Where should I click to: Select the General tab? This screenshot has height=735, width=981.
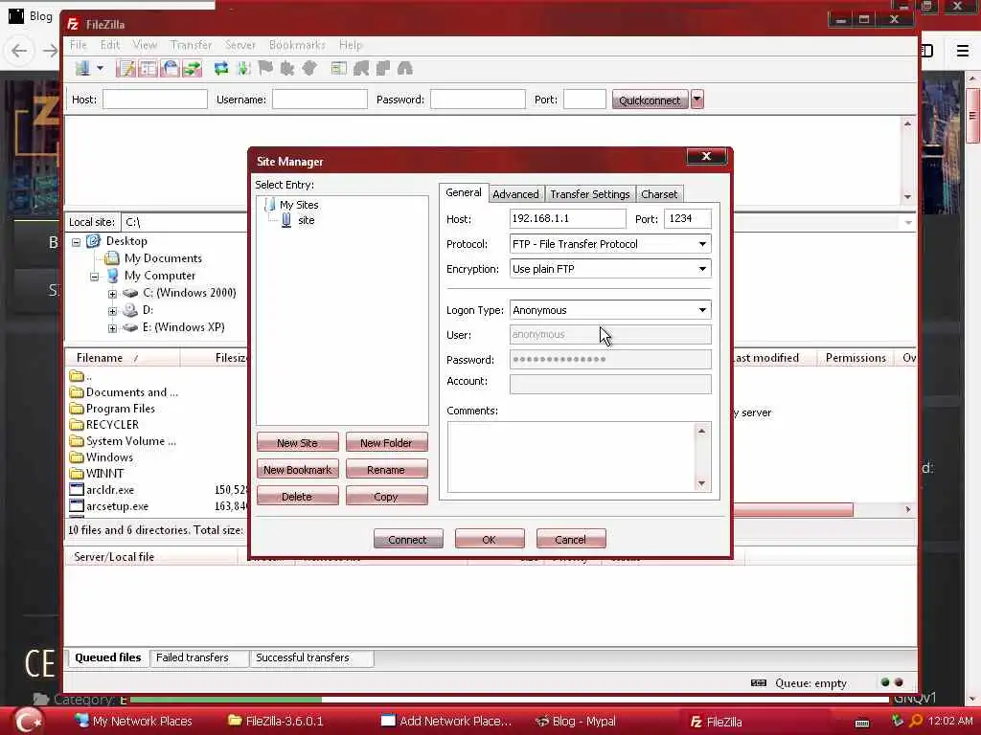(463, 192)
